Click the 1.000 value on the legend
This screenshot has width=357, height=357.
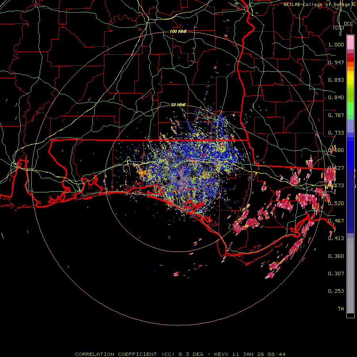coord(336,44)
